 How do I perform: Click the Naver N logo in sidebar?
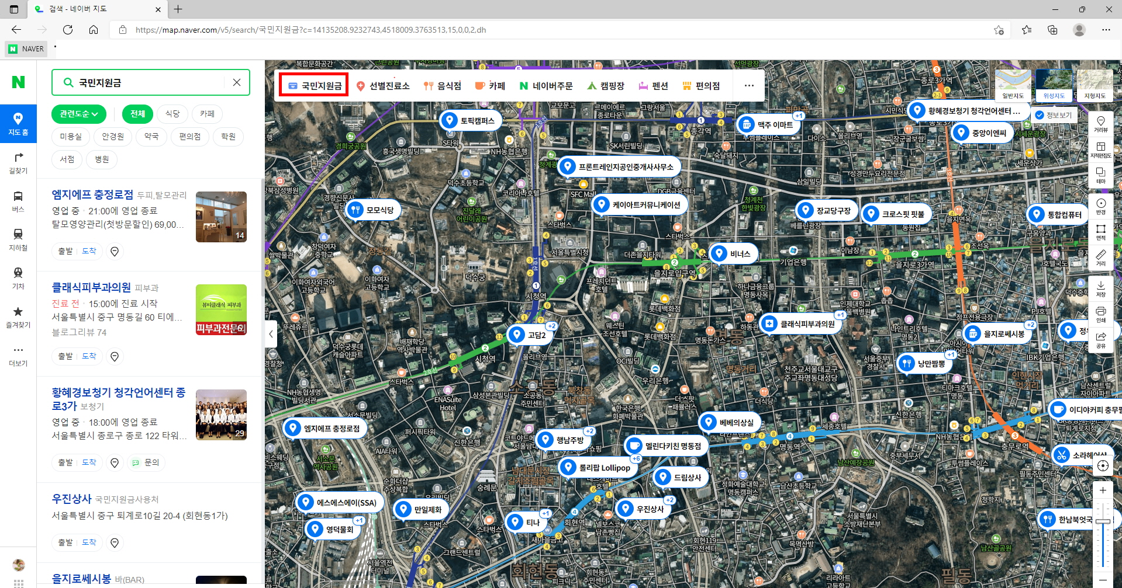[18, 82]
